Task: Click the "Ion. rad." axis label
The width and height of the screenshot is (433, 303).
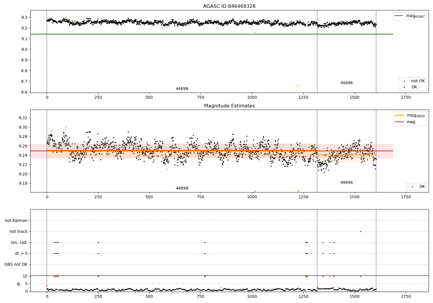Action: (19, 242)
